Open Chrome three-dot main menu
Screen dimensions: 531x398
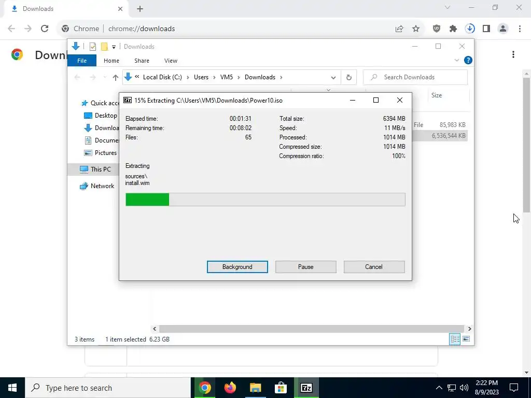520,29
